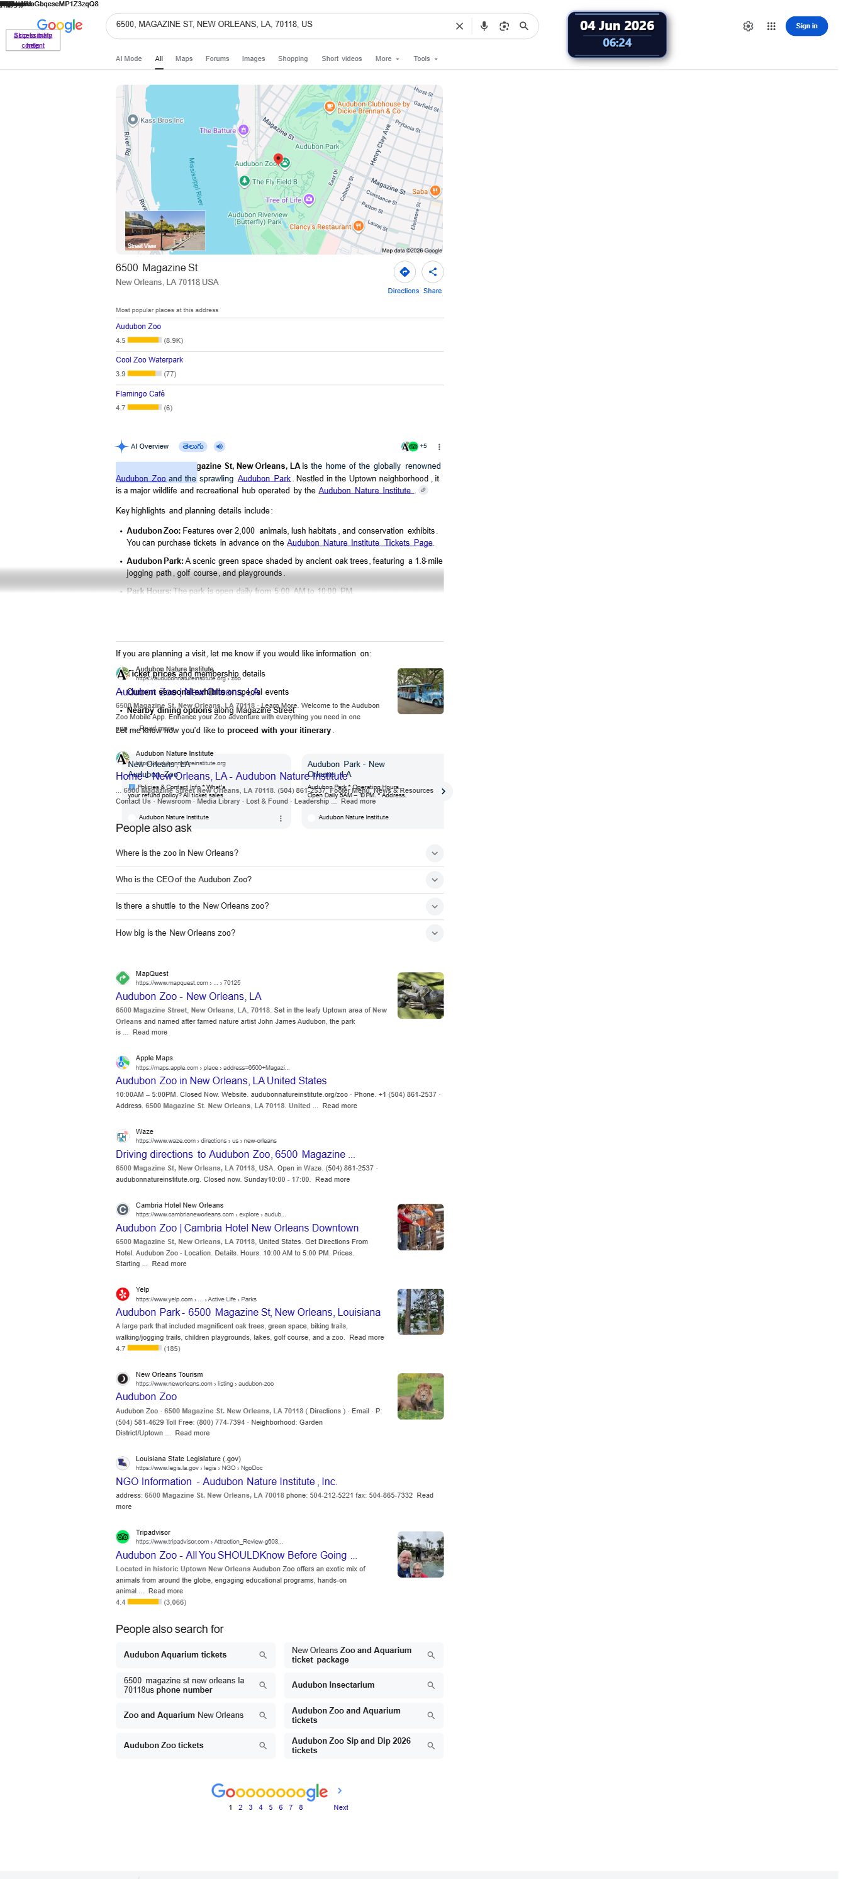
Task: Search for "Audubon Insectarium" related query
Action: coord(368,1705)
